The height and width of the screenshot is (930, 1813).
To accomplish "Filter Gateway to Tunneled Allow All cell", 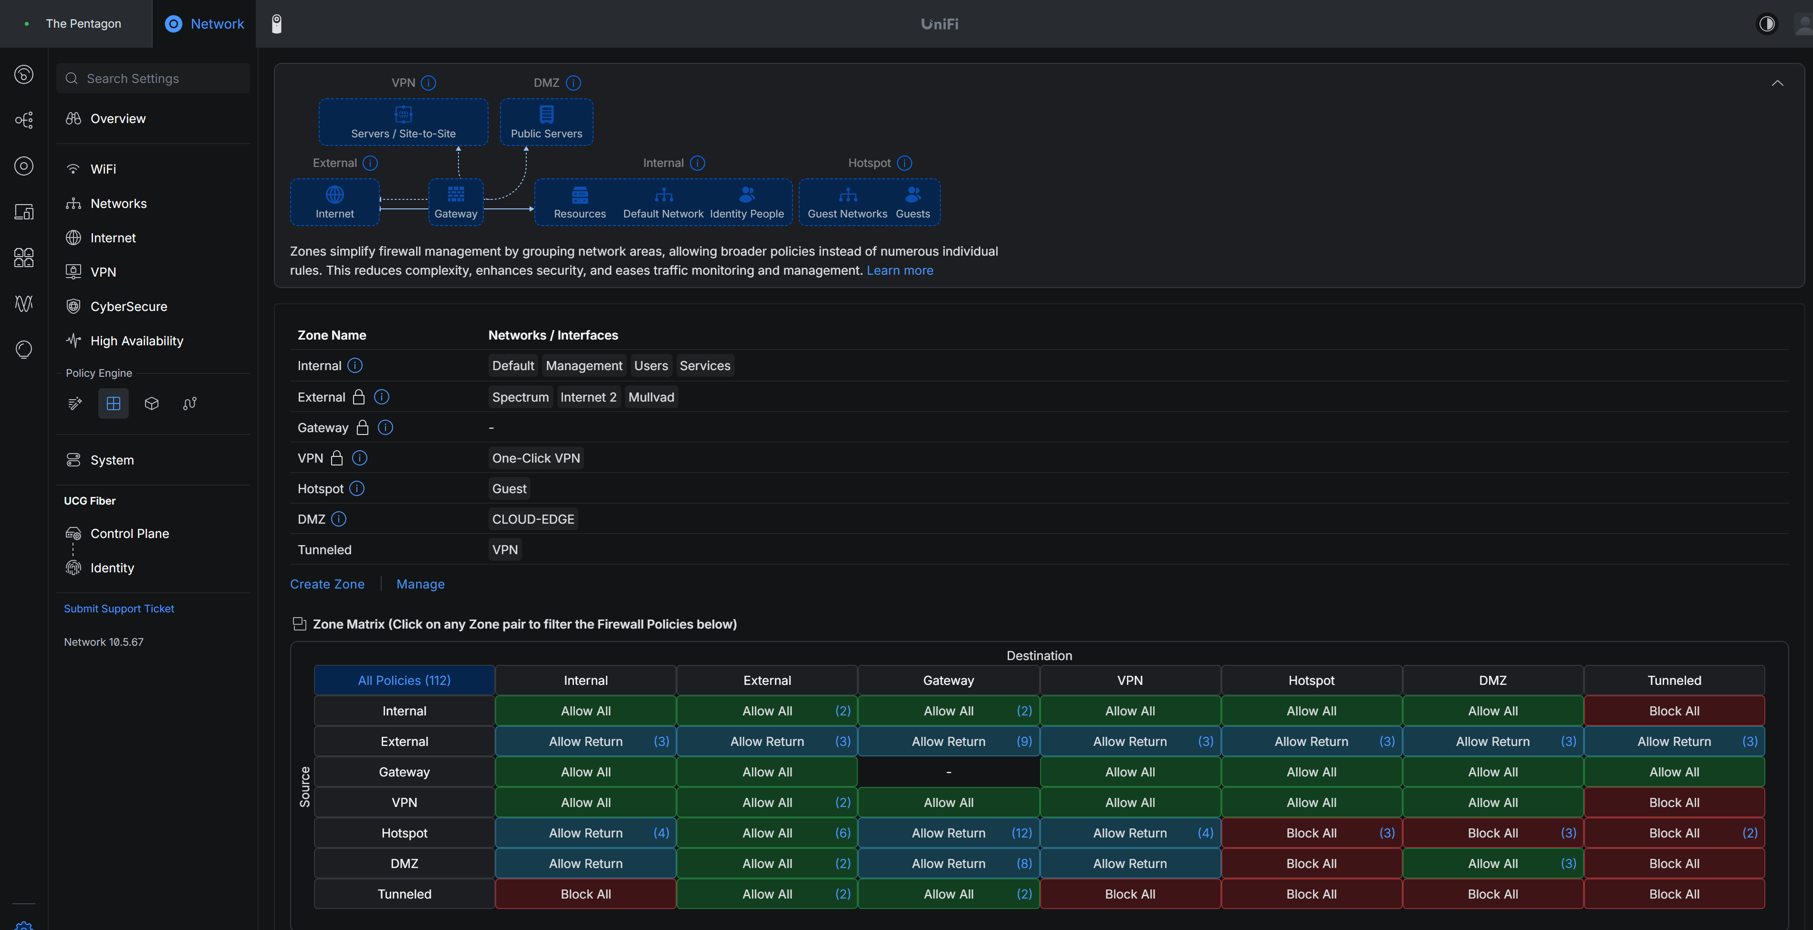I will click(1674, 772).
